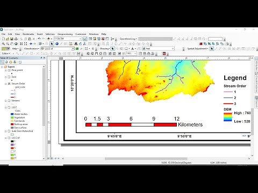Click List By Selection icon
The width and height of the screenshot is (258, 193).
pyautogui.click(x=15, y=62)
